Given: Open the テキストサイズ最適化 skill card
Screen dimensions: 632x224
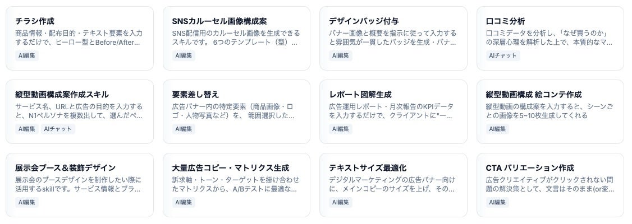Looking at the screenshot, I should [393, 184].
